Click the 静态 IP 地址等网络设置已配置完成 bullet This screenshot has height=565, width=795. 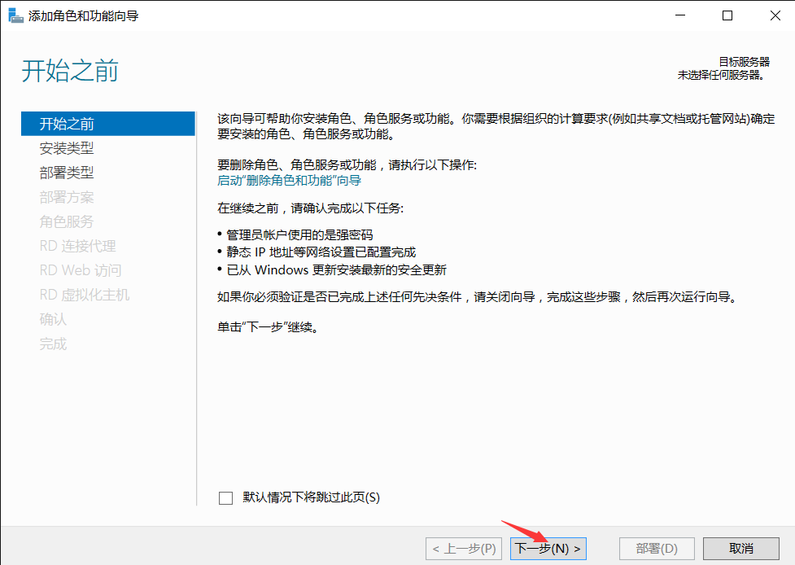(321, 252)
